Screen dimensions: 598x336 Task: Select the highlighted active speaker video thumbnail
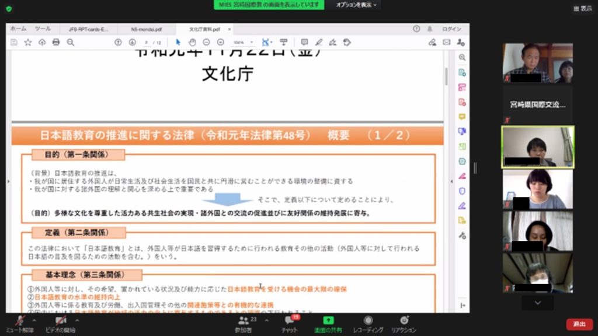[x=538, y=148]
